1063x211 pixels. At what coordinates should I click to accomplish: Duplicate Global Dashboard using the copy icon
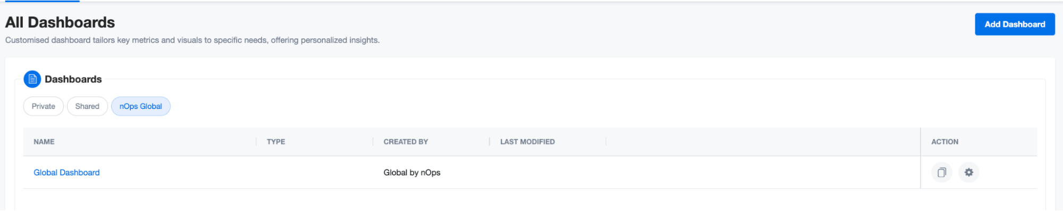pyautogui.click(x=942, y=173)
